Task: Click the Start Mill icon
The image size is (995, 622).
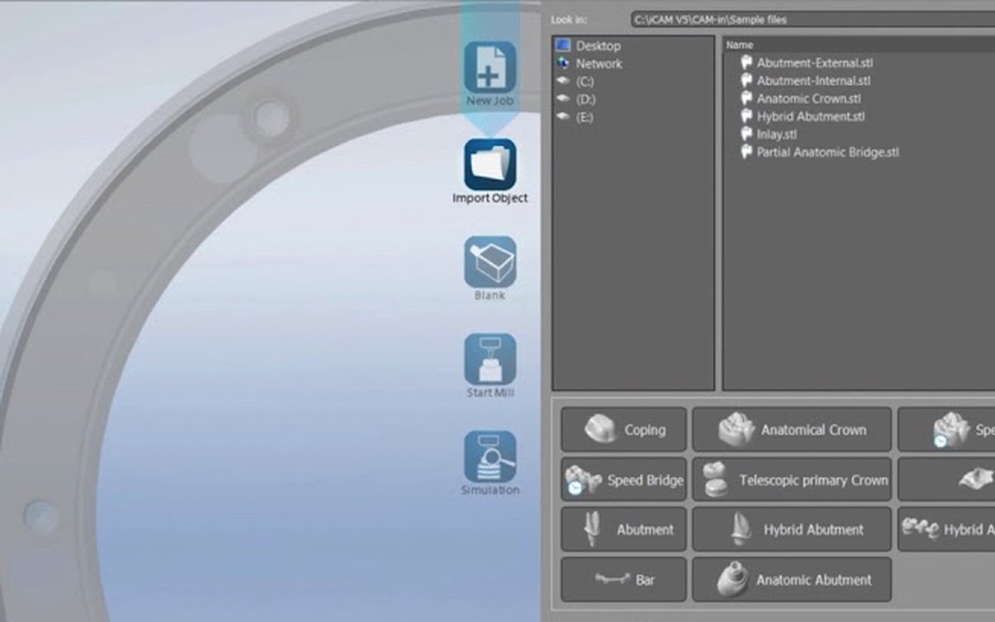Action: 490,359
